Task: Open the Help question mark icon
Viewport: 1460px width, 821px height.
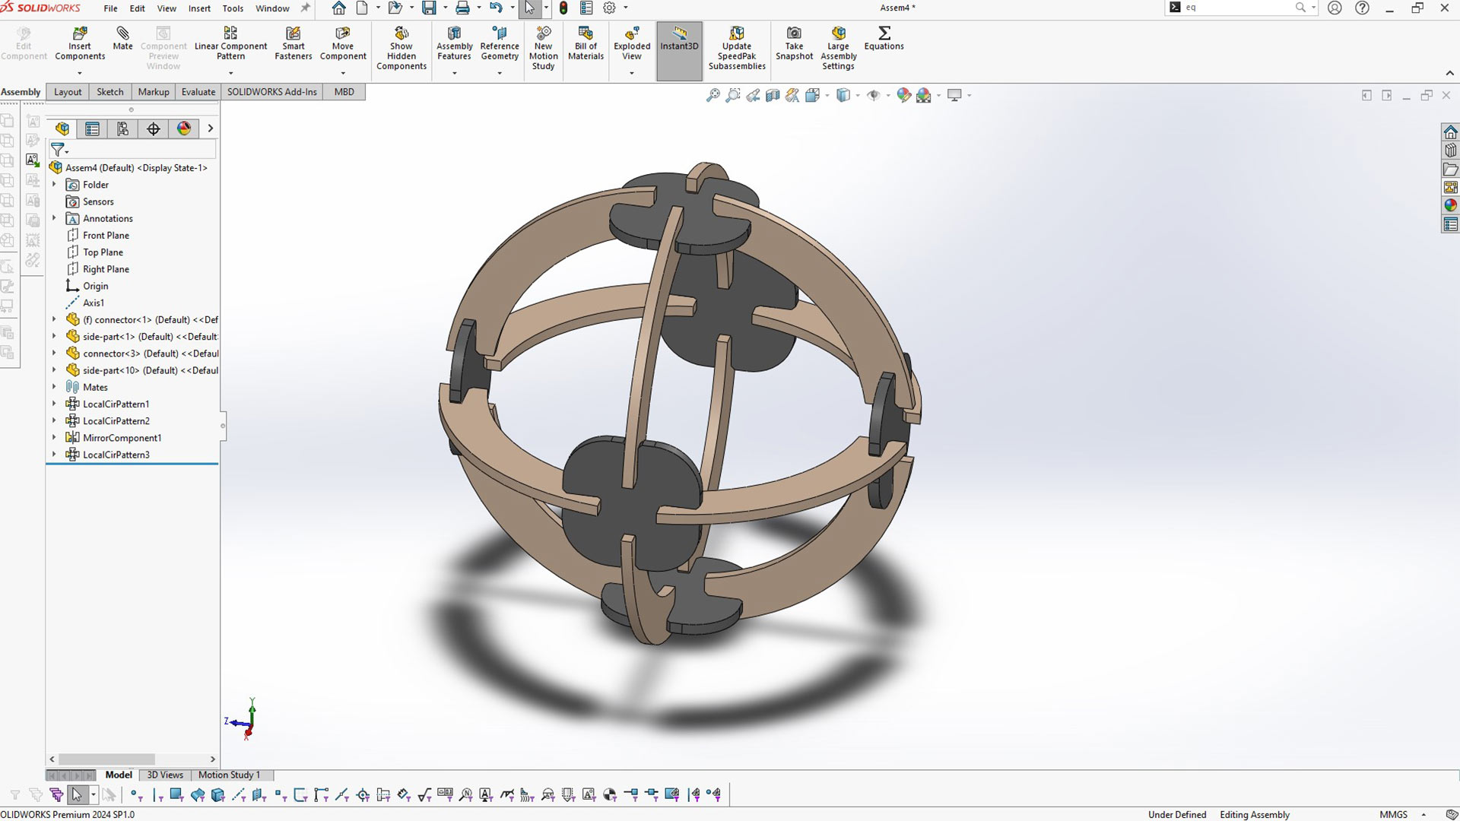Action: pos(1362,8)
